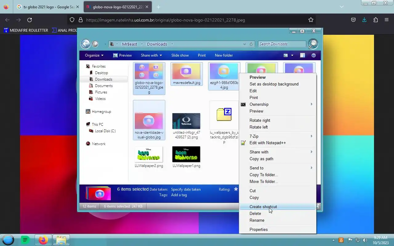Reload the Firefox page

30,20
